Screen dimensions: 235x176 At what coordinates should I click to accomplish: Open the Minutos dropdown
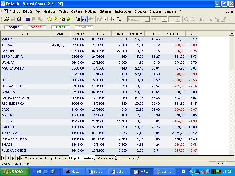(x=147, y=19)
